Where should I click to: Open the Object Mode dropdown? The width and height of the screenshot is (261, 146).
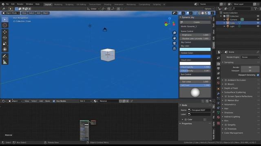[11, 13]
